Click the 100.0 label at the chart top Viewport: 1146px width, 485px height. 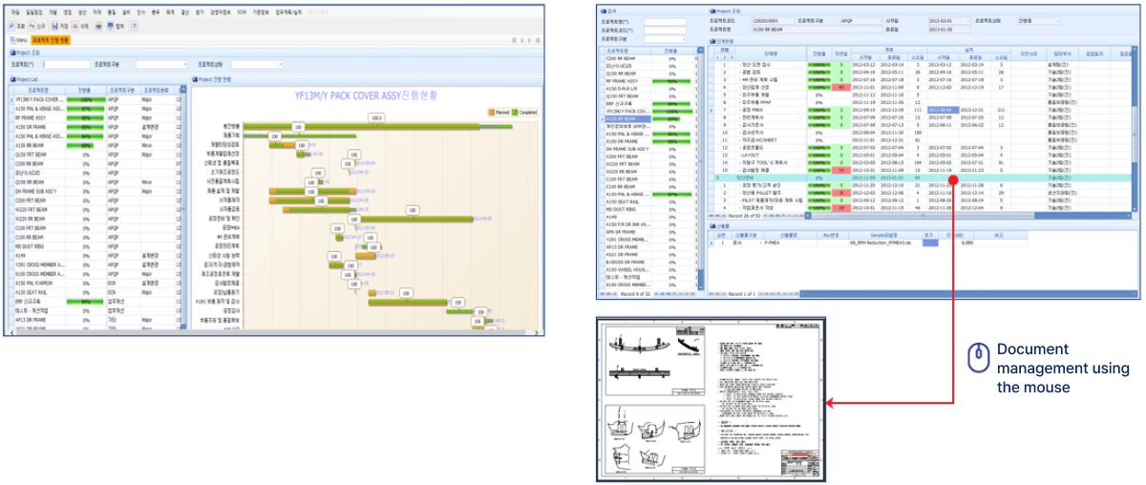coord(375,118)
